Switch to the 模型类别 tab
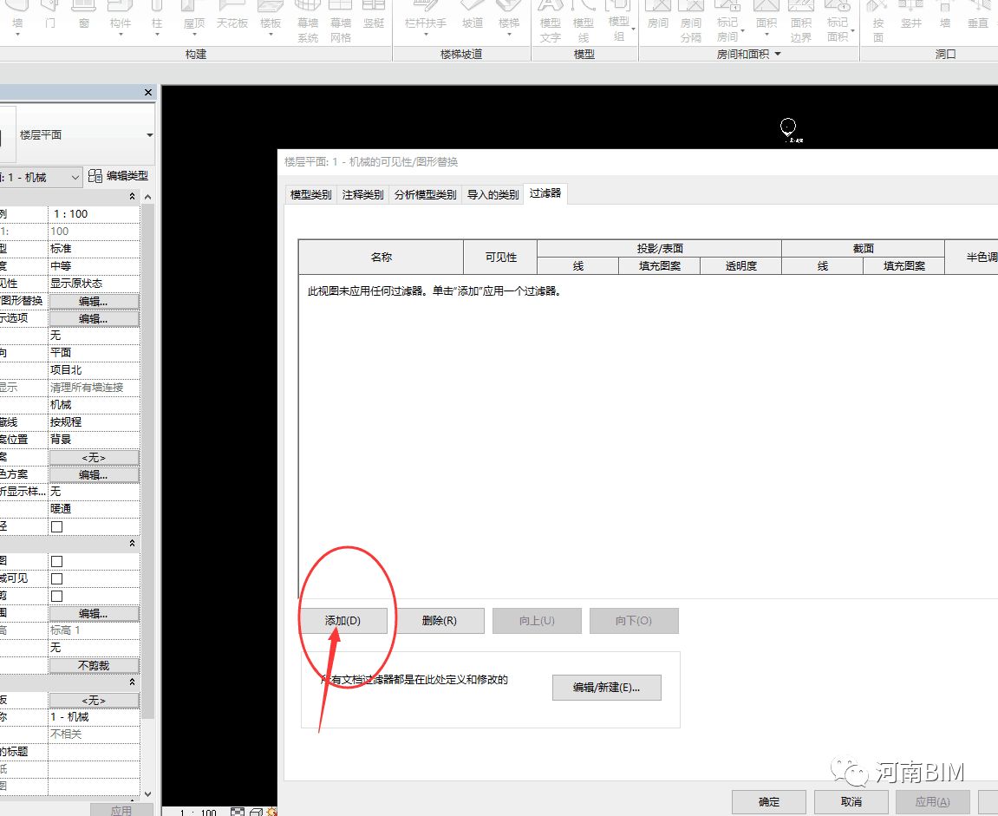Image resolution: width=998 pixels, height=816 pixels. click(x=310, y=194)
